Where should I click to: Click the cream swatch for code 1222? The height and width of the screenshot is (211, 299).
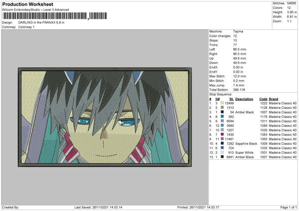click(x=222, y=103)
